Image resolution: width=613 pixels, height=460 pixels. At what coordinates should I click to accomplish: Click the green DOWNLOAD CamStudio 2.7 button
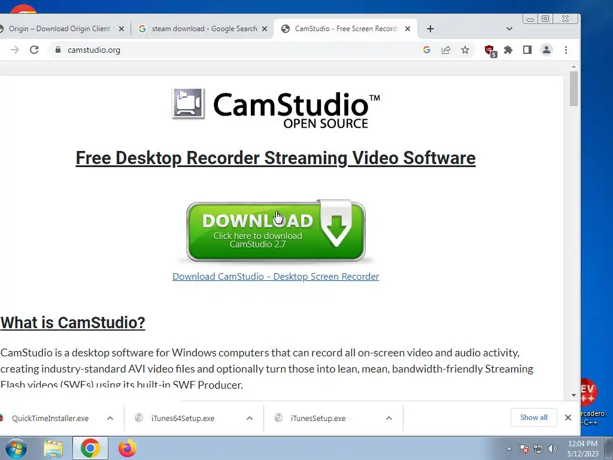[275, 231]
